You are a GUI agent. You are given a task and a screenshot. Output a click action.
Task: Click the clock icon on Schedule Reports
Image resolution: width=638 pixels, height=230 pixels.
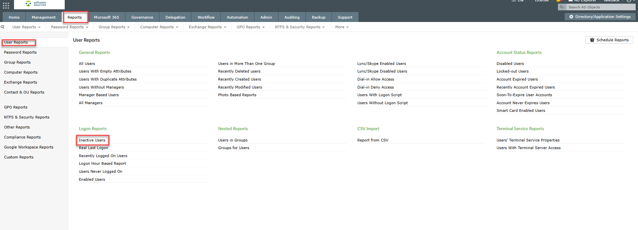[x=592, y=40]
